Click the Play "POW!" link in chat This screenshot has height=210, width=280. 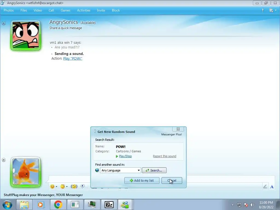click(73, 59)
